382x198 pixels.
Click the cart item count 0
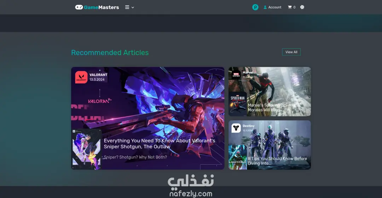pos(294,7)
